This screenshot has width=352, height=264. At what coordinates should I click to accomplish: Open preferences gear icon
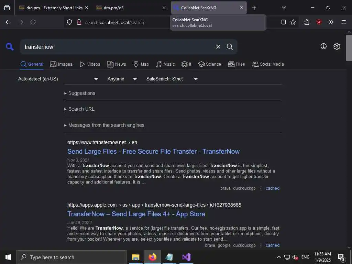pyautogui.click(x=337, y=46)
